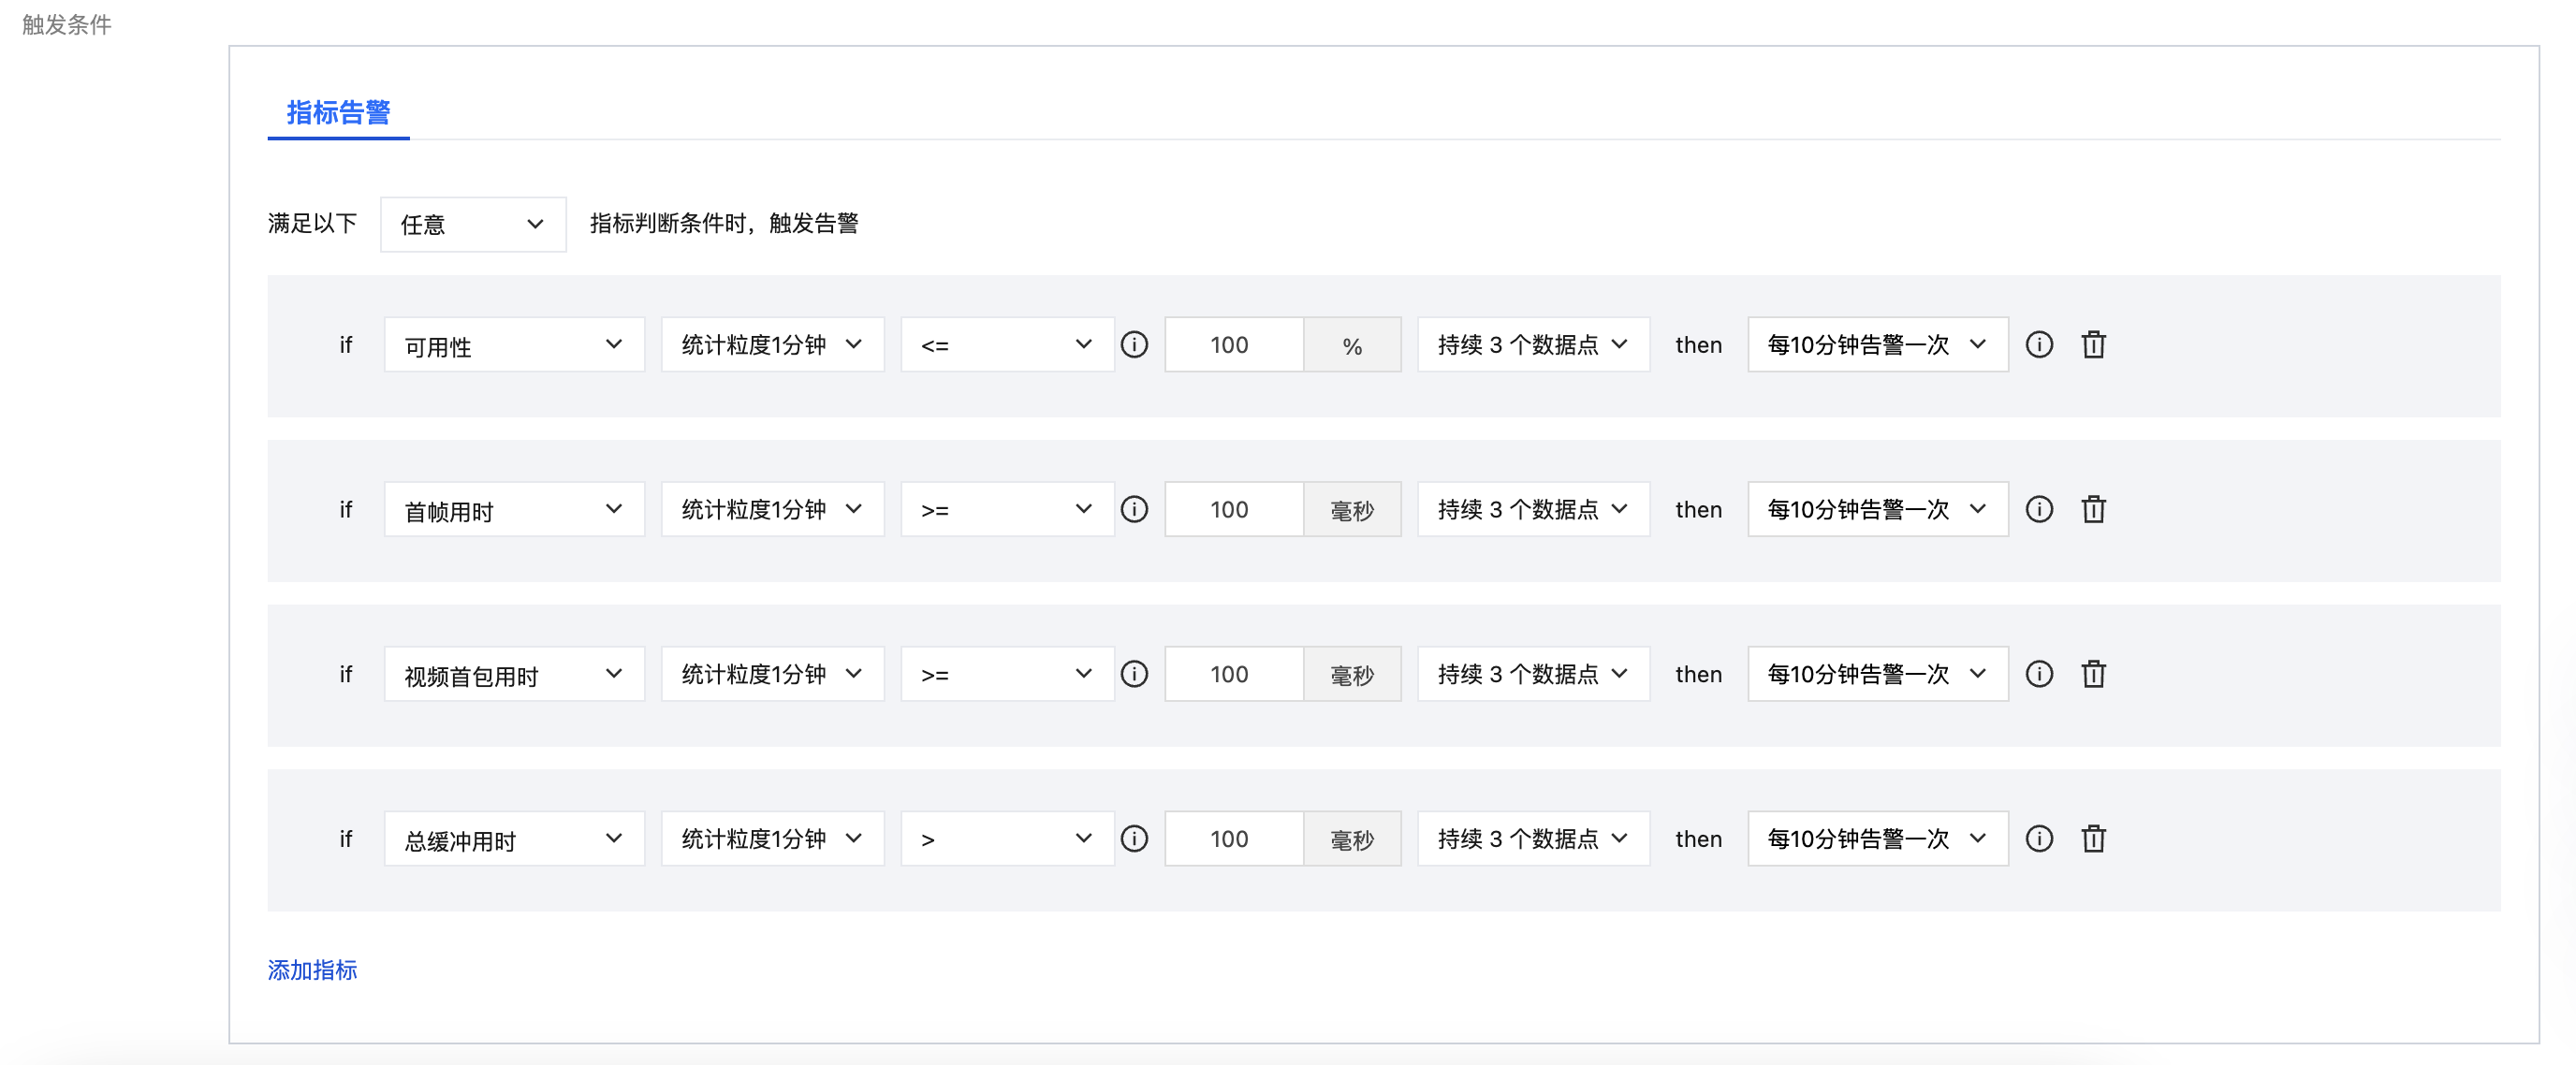The width and height of the screenshot is (2576, 1065).
Task: Click the 毫秒 unit label in 首帧用时 row
Action: coord(1352,510)
